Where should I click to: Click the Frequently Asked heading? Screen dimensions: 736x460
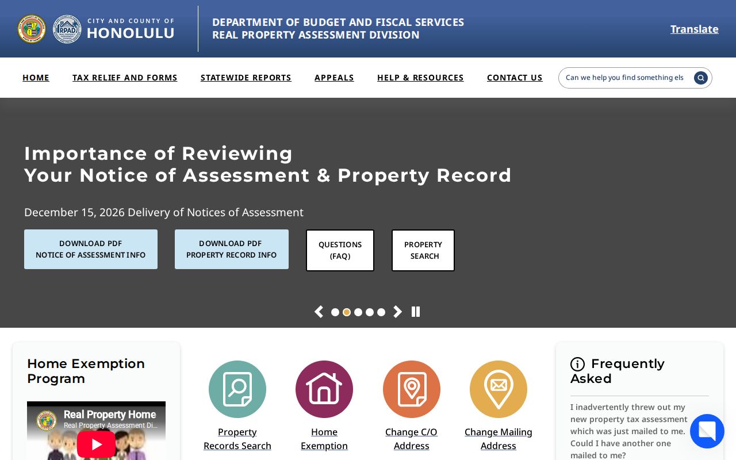[x=618, y=371]
